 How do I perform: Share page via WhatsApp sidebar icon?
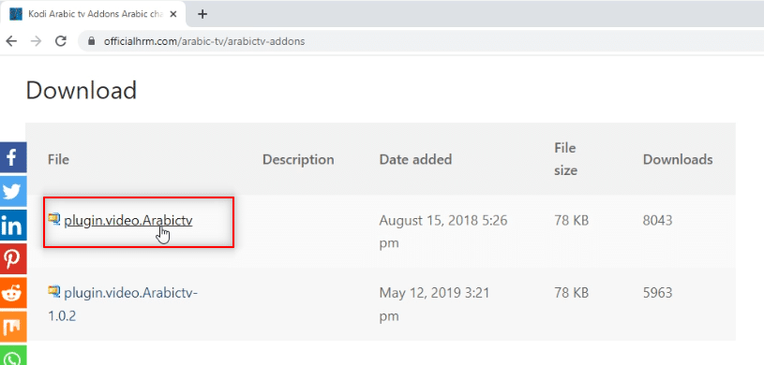tap(13, 356)
